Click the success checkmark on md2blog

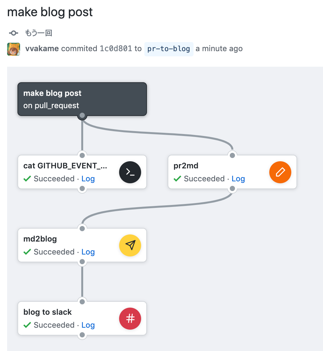click(x=27, y=252)
